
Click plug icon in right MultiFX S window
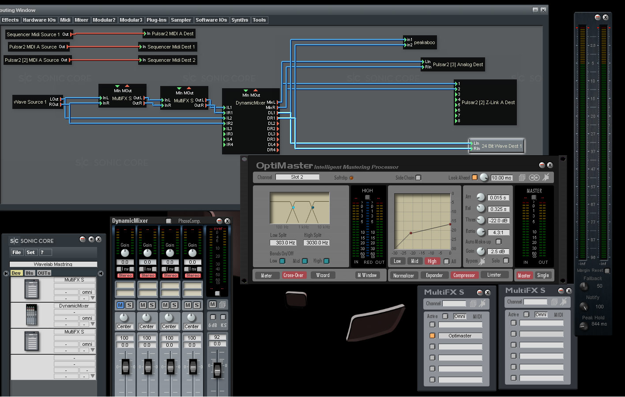click(564, 301)
